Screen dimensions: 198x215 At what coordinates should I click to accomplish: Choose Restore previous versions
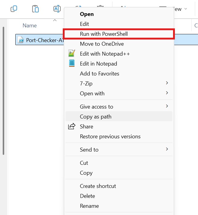(110, 137)
